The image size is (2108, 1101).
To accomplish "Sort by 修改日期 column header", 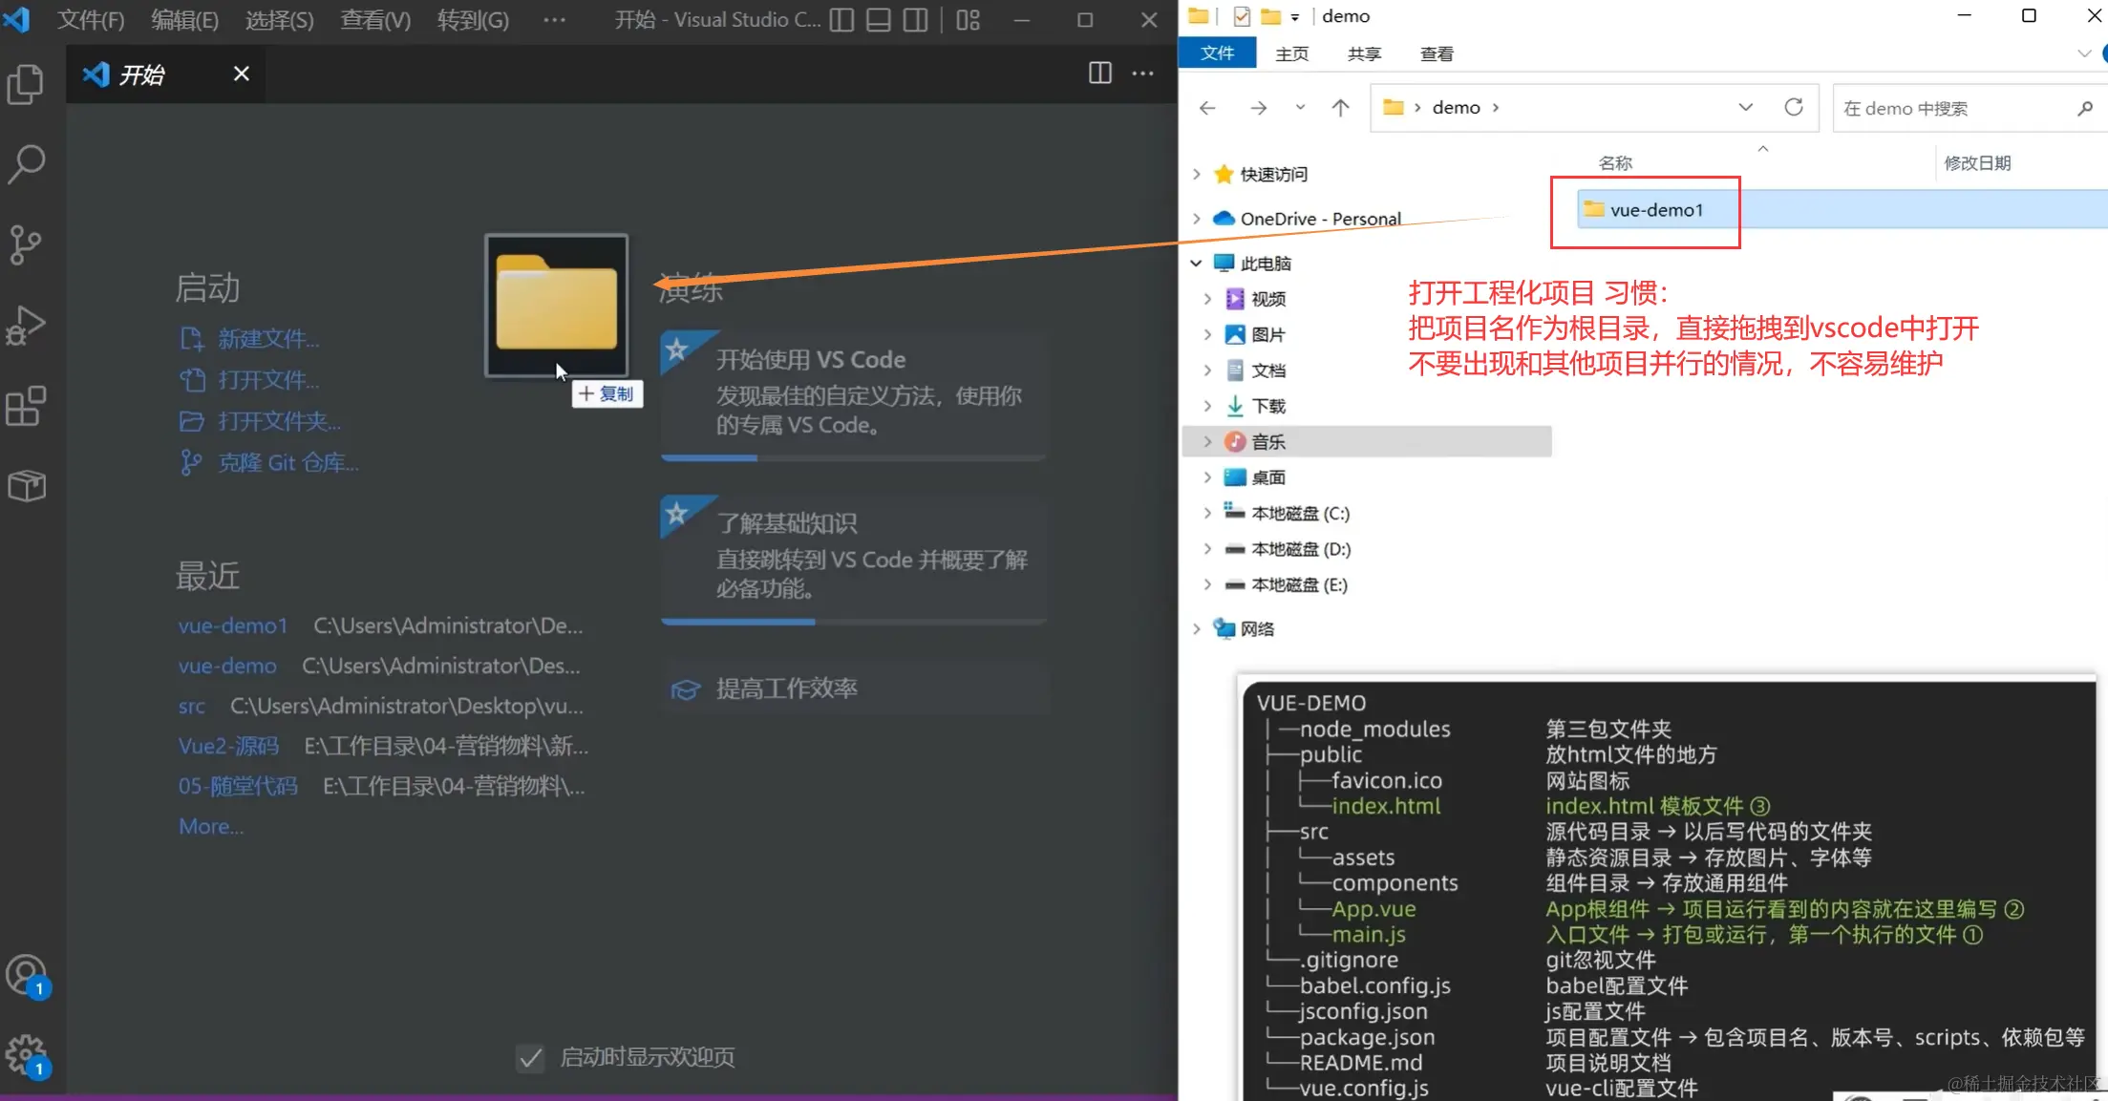I will (x=1977, y=163).
